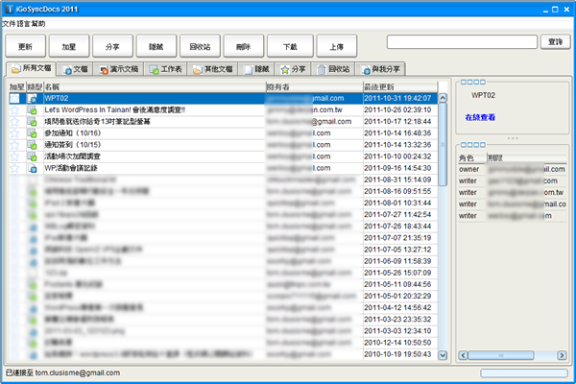Screen dimensions: 576x384
Task: Toggle the star for 活動場次加開調查
Action: click(x=14, y=156)
